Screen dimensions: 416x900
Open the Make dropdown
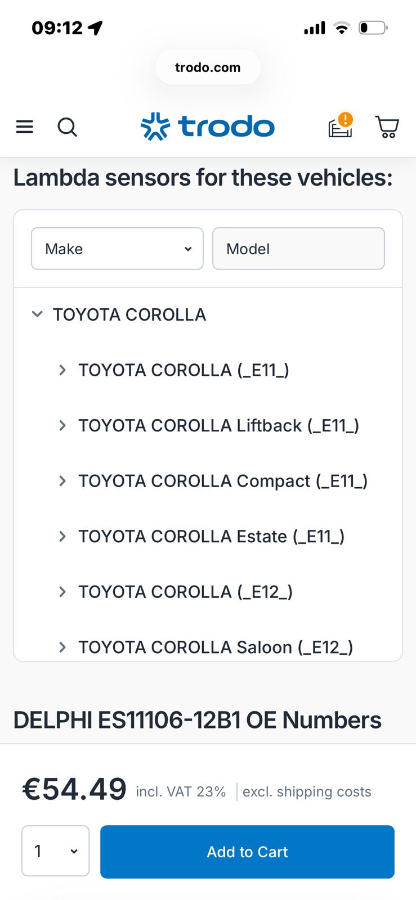(117, 249)
